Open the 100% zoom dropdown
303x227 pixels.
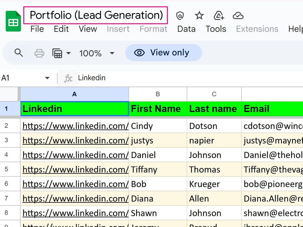[97, 53]
